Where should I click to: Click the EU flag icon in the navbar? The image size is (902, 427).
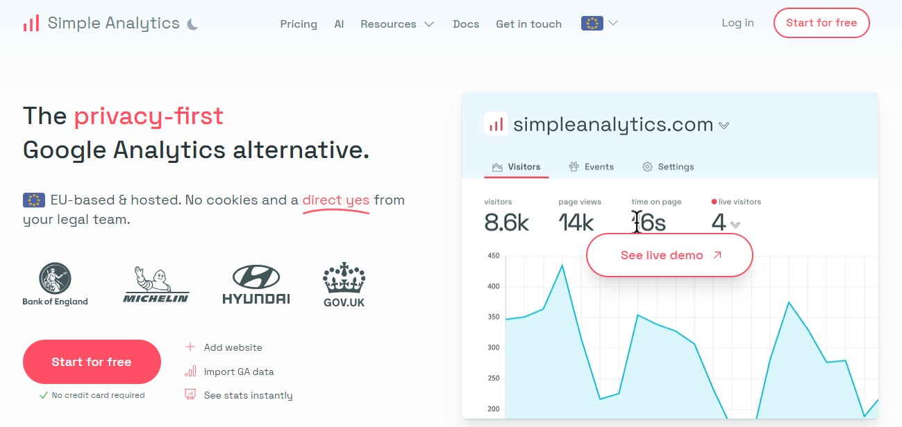[x=592, y=23]
